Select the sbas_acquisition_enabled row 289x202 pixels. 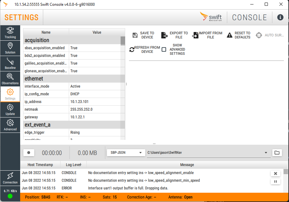click(72, 48)
